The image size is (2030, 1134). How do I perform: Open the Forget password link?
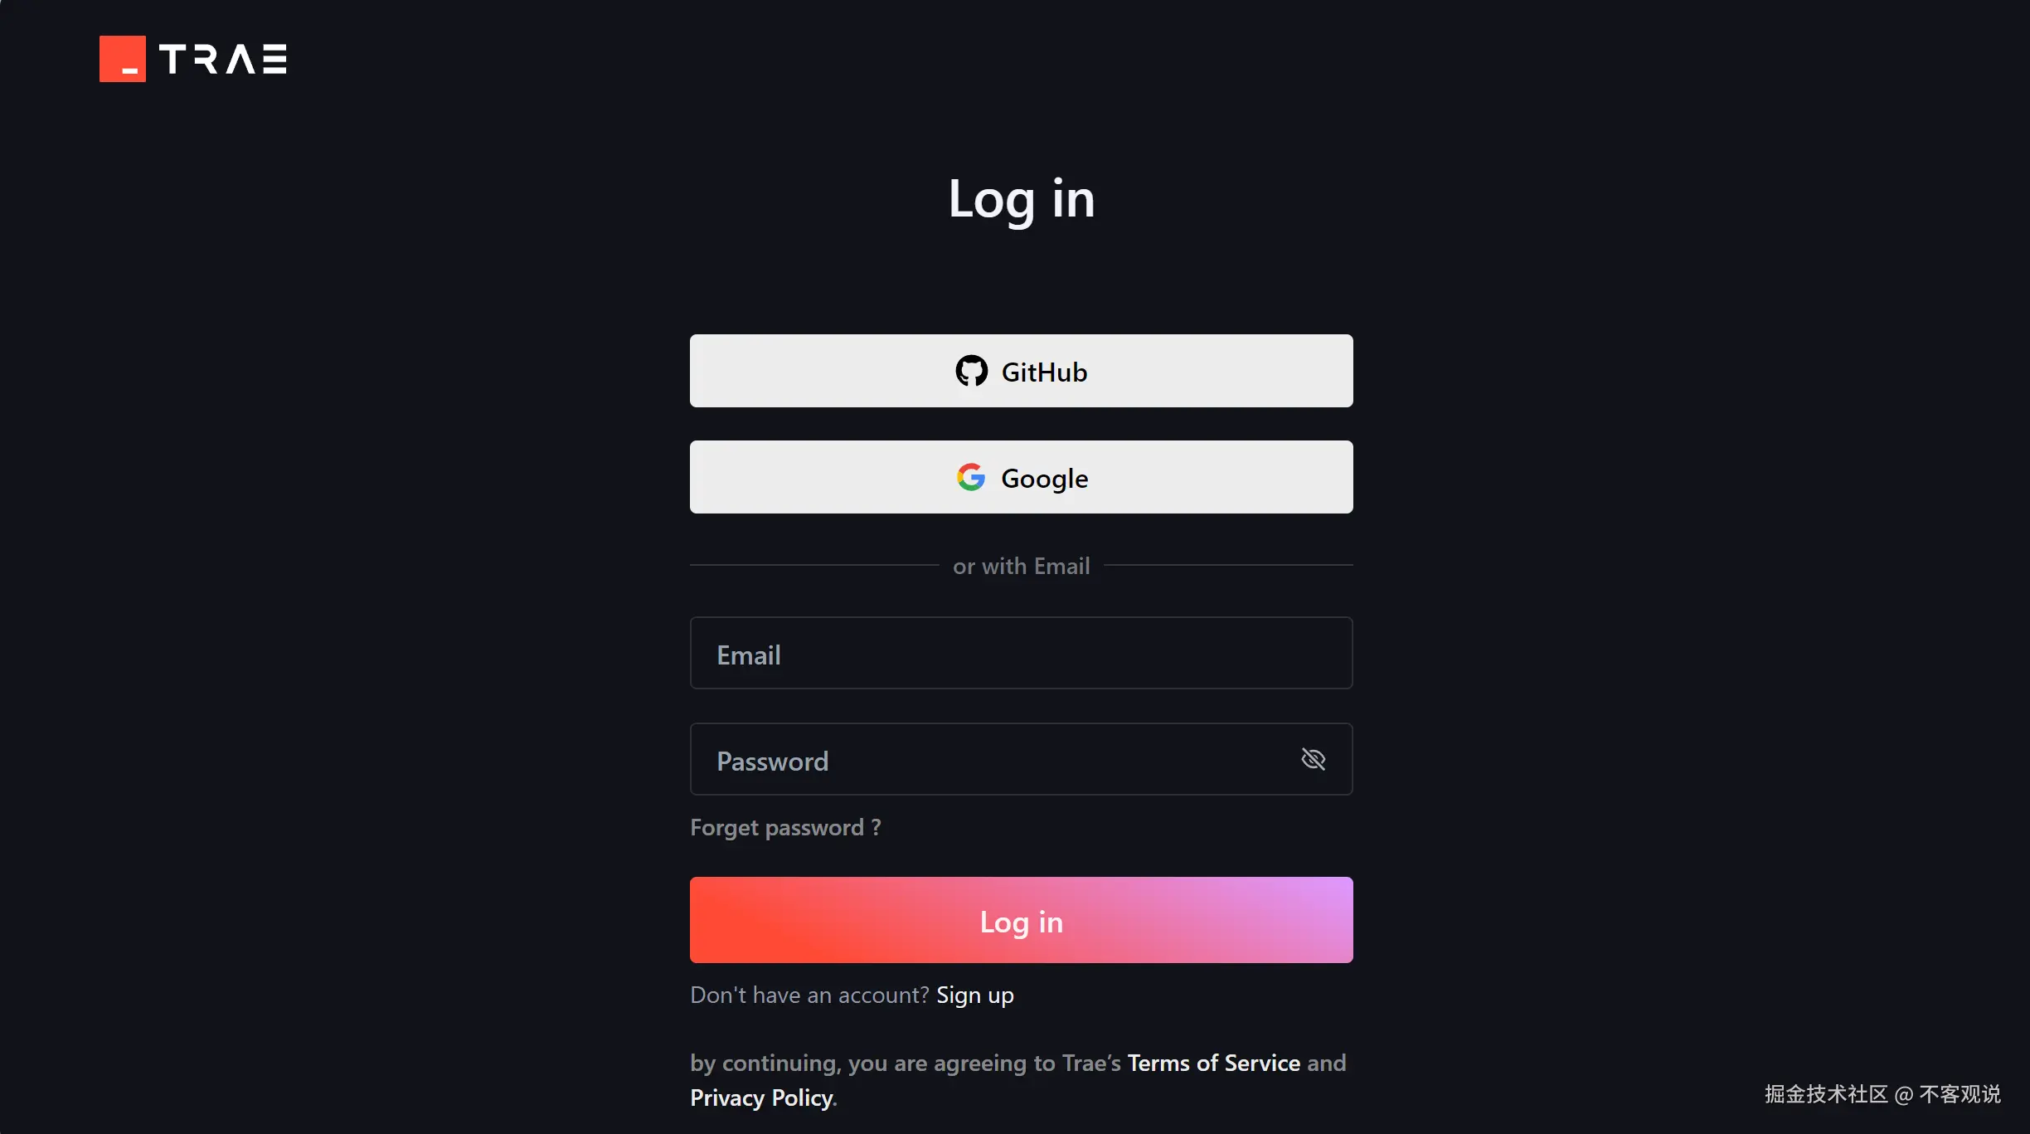click(x=785, y=827)
